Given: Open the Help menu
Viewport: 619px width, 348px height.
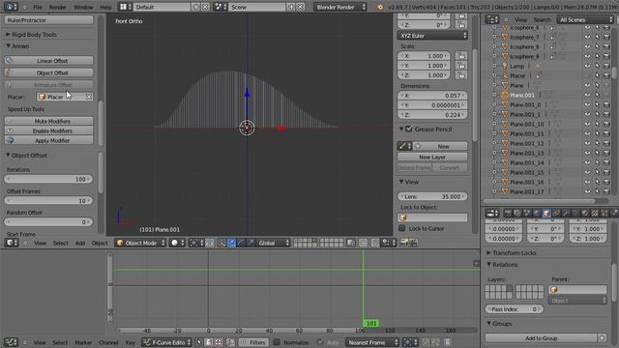Looking at the screenshot, I should [105, 7].
